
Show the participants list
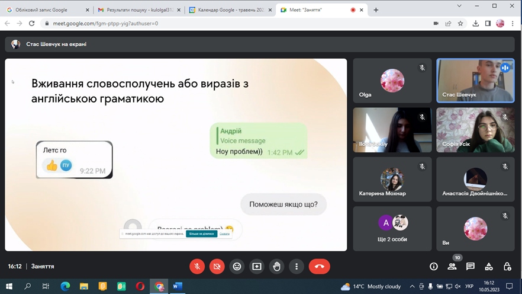tap(452, 267)
